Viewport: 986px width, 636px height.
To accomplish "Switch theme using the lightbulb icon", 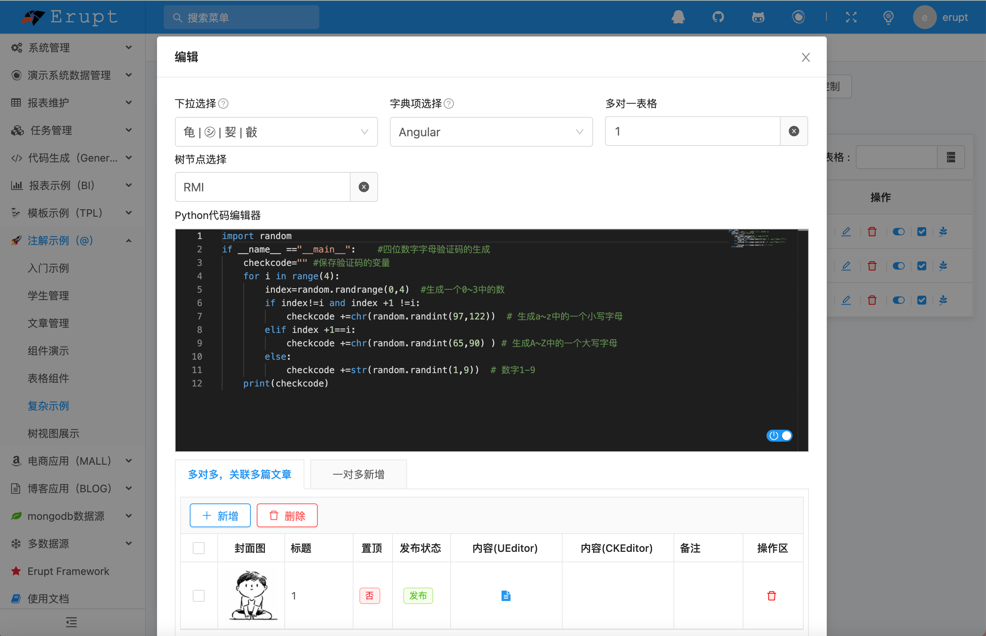I will 889,17.
